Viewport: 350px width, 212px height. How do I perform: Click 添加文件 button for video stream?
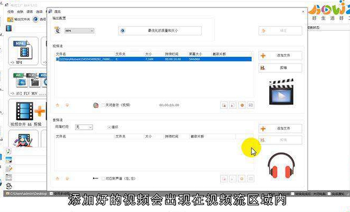pyautogui.click(x=280, y=55)
